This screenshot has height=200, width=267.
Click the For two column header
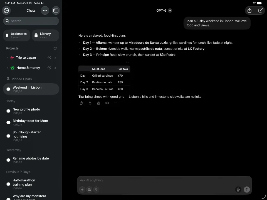(x=123, y=69)
